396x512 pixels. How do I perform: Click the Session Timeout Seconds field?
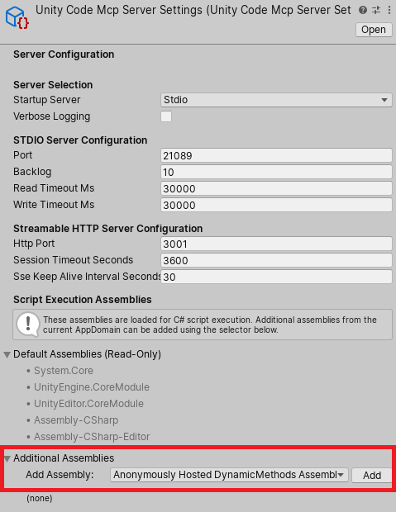(x=276, y=261)
